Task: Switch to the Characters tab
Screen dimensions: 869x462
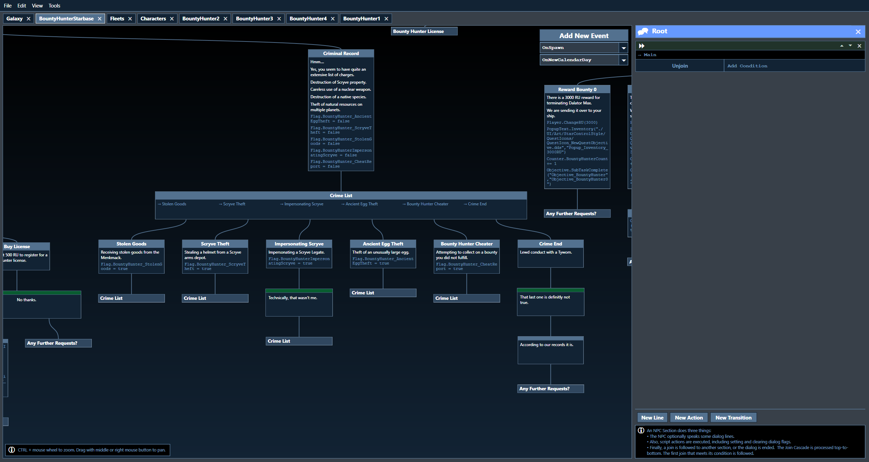Action: [x=153, y=19]
